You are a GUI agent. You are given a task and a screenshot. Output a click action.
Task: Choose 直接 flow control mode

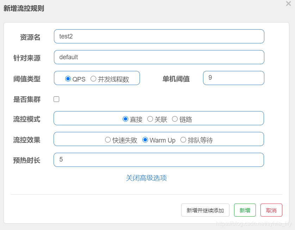(125, 119)
